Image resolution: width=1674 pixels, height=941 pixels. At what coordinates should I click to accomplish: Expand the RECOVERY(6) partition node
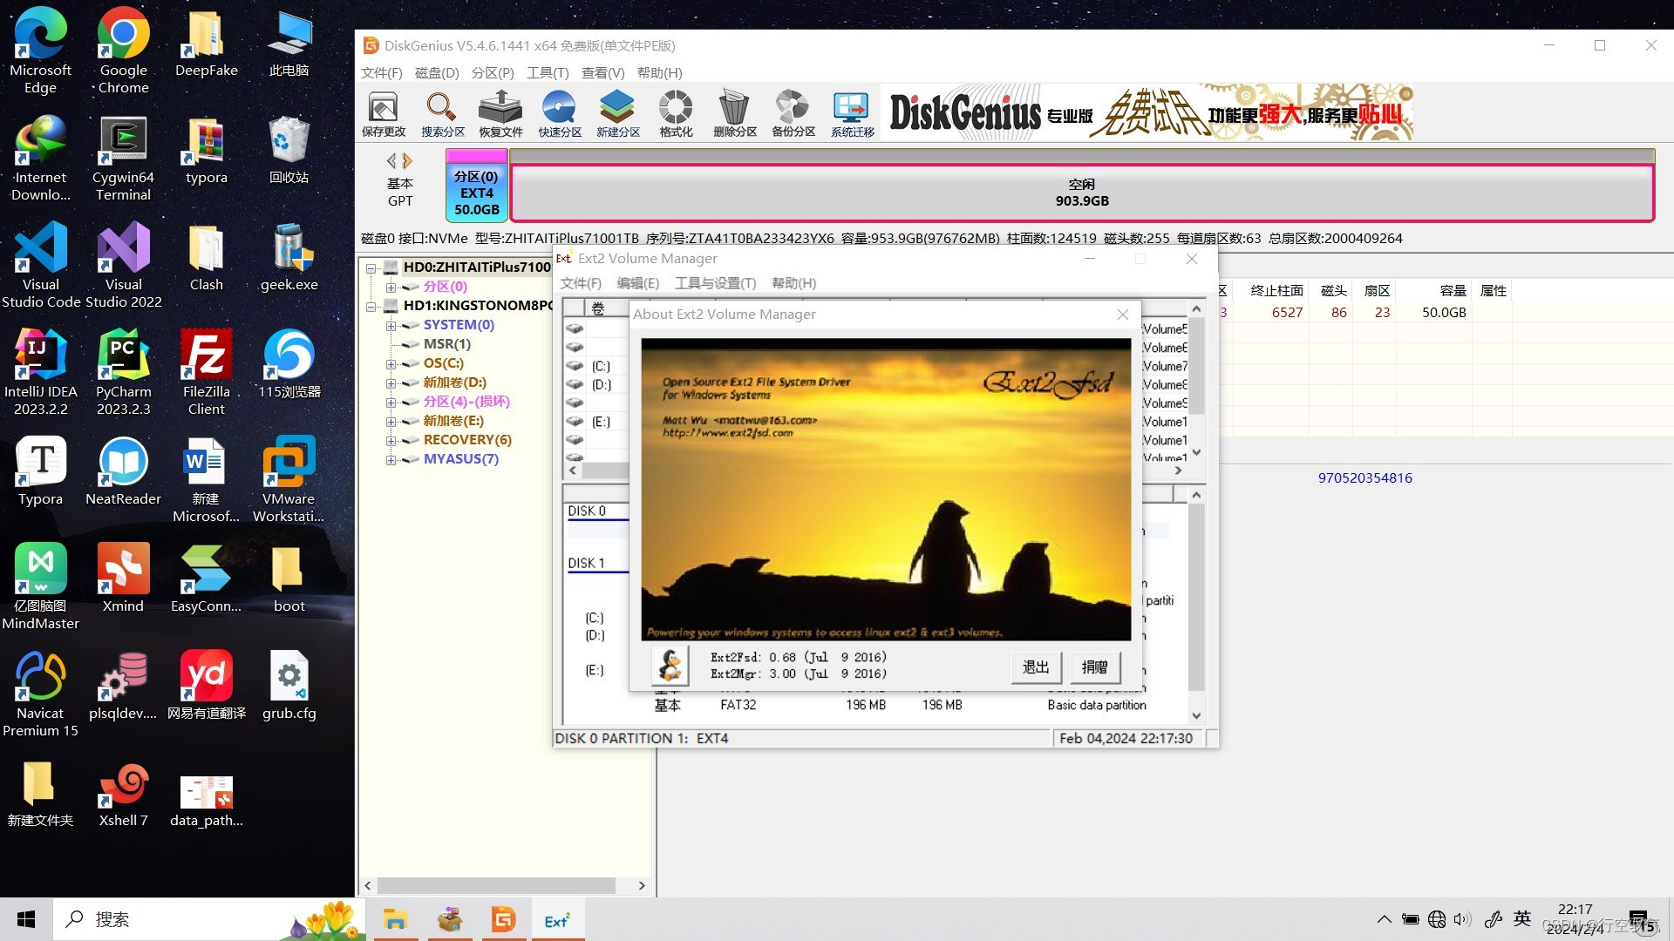click(x=391, y=440)
